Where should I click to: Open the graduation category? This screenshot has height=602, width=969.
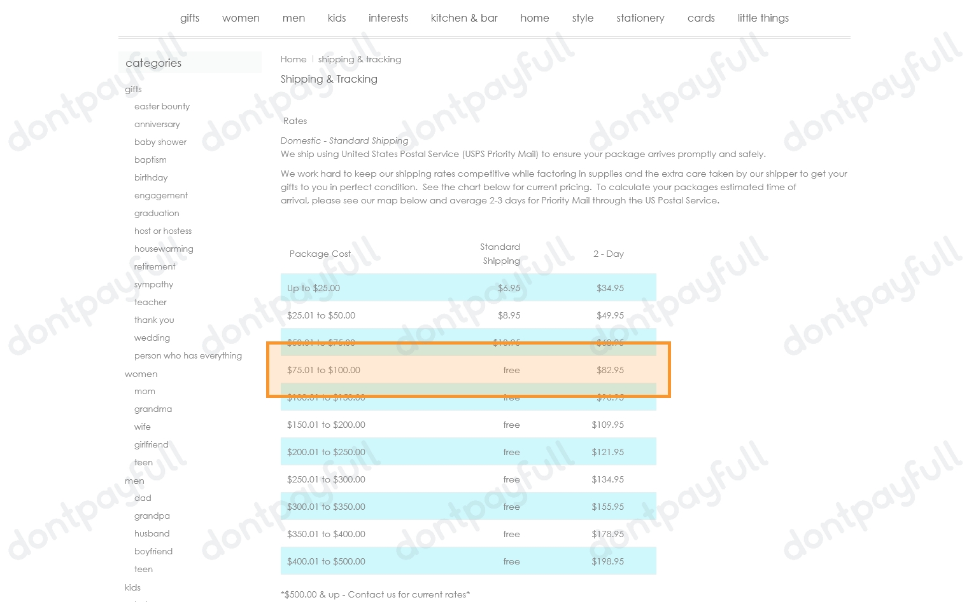point(157,214)
